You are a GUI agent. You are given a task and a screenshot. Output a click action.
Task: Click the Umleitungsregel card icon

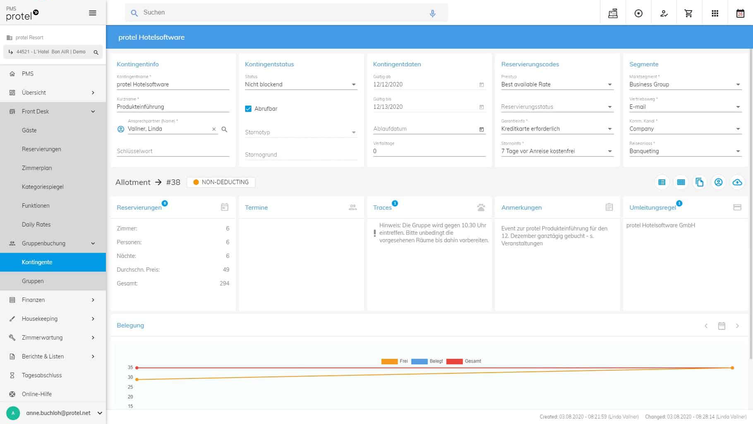[x=737, y=207]
